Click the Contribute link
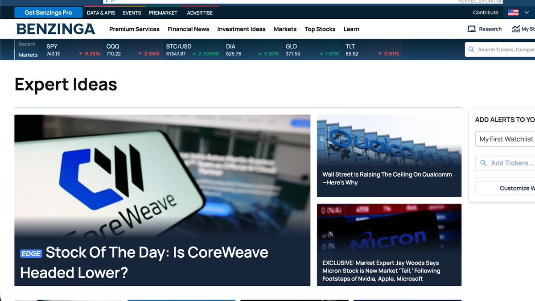The height and width of the screenshot is (301, 535). coord(486,12)
